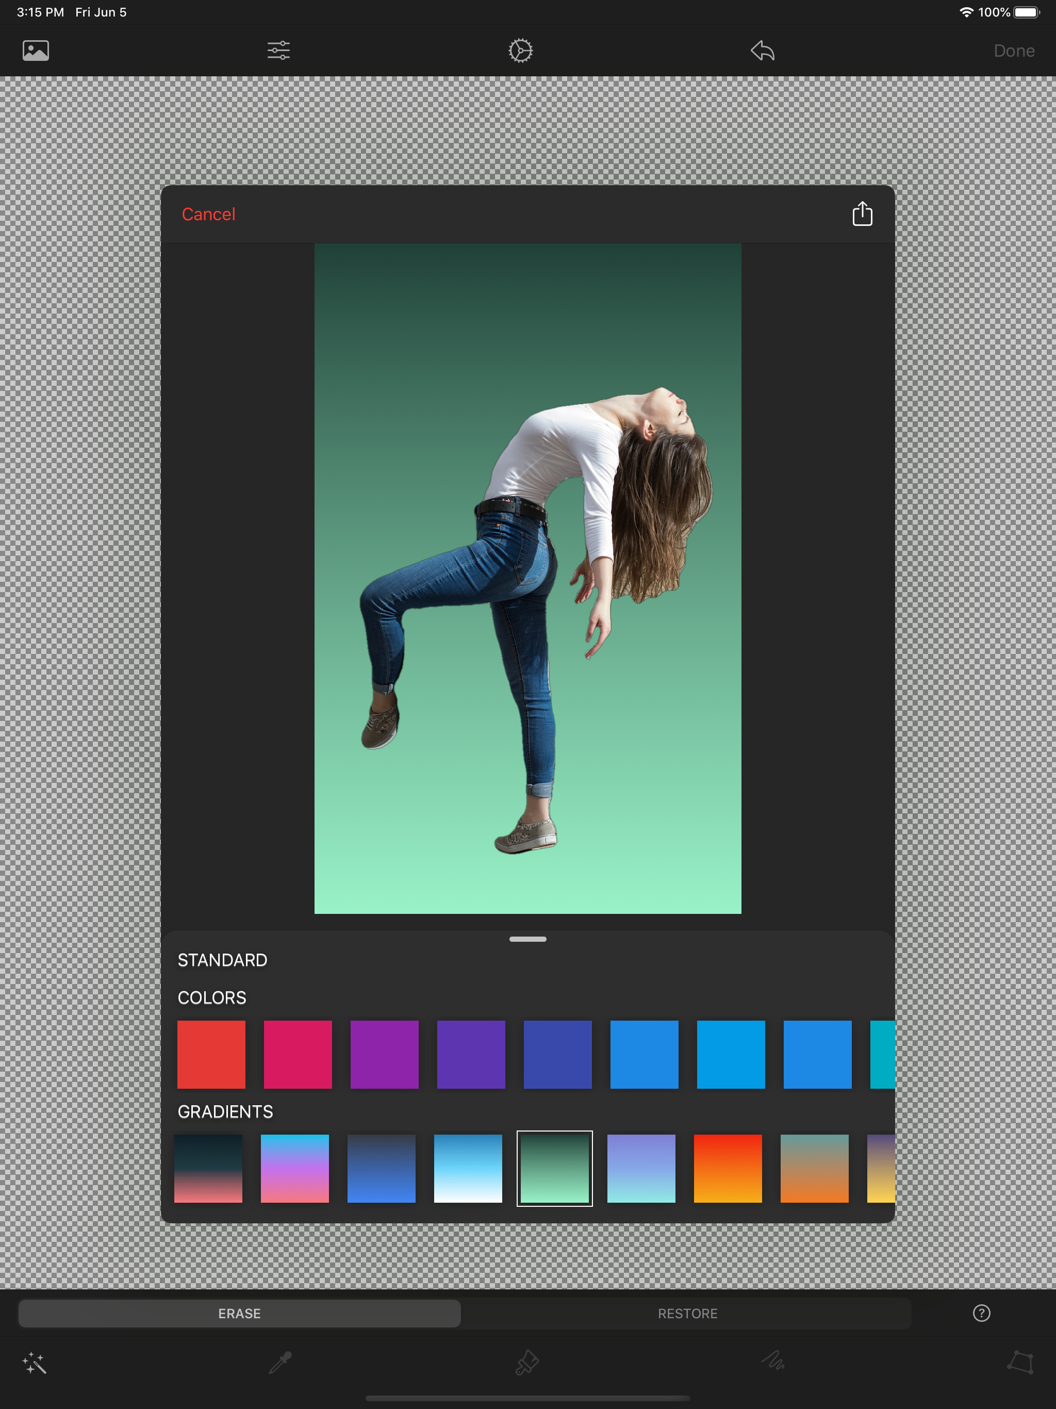
Task: Cancel the background preview
Action: click(208, 214)
